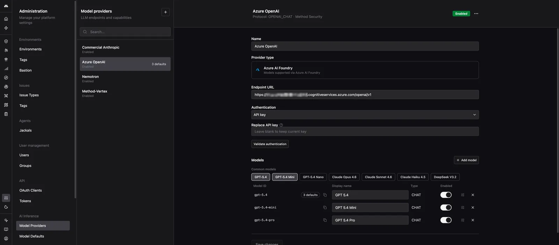Click the sparkle cursor icon in left rail
This screenshot has height=245, width=559.
6,220
